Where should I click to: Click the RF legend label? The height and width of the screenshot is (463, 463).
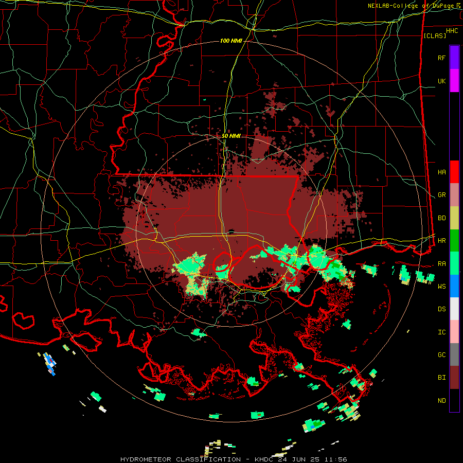441,58
